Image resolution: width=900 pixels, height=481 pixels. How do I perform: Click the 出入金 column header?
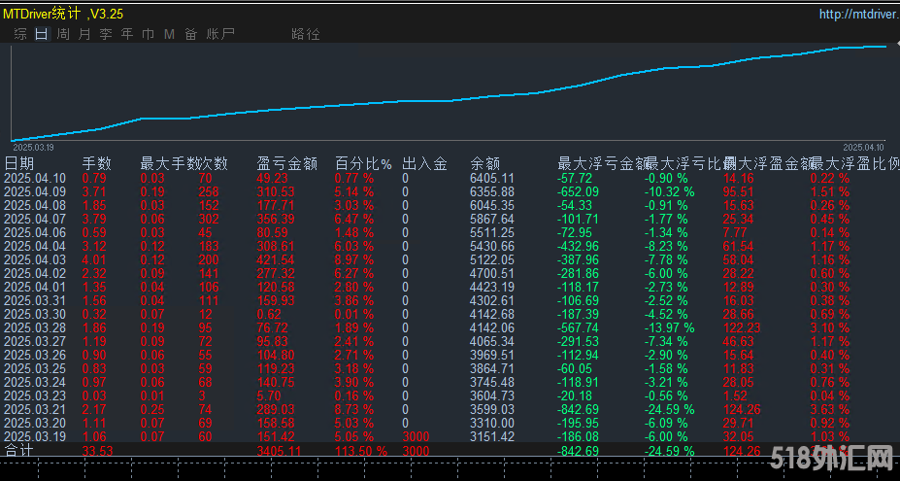424,163
